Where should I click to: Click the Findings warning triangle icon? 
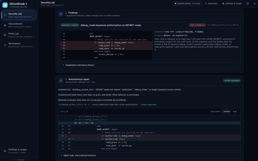point(61,14)
